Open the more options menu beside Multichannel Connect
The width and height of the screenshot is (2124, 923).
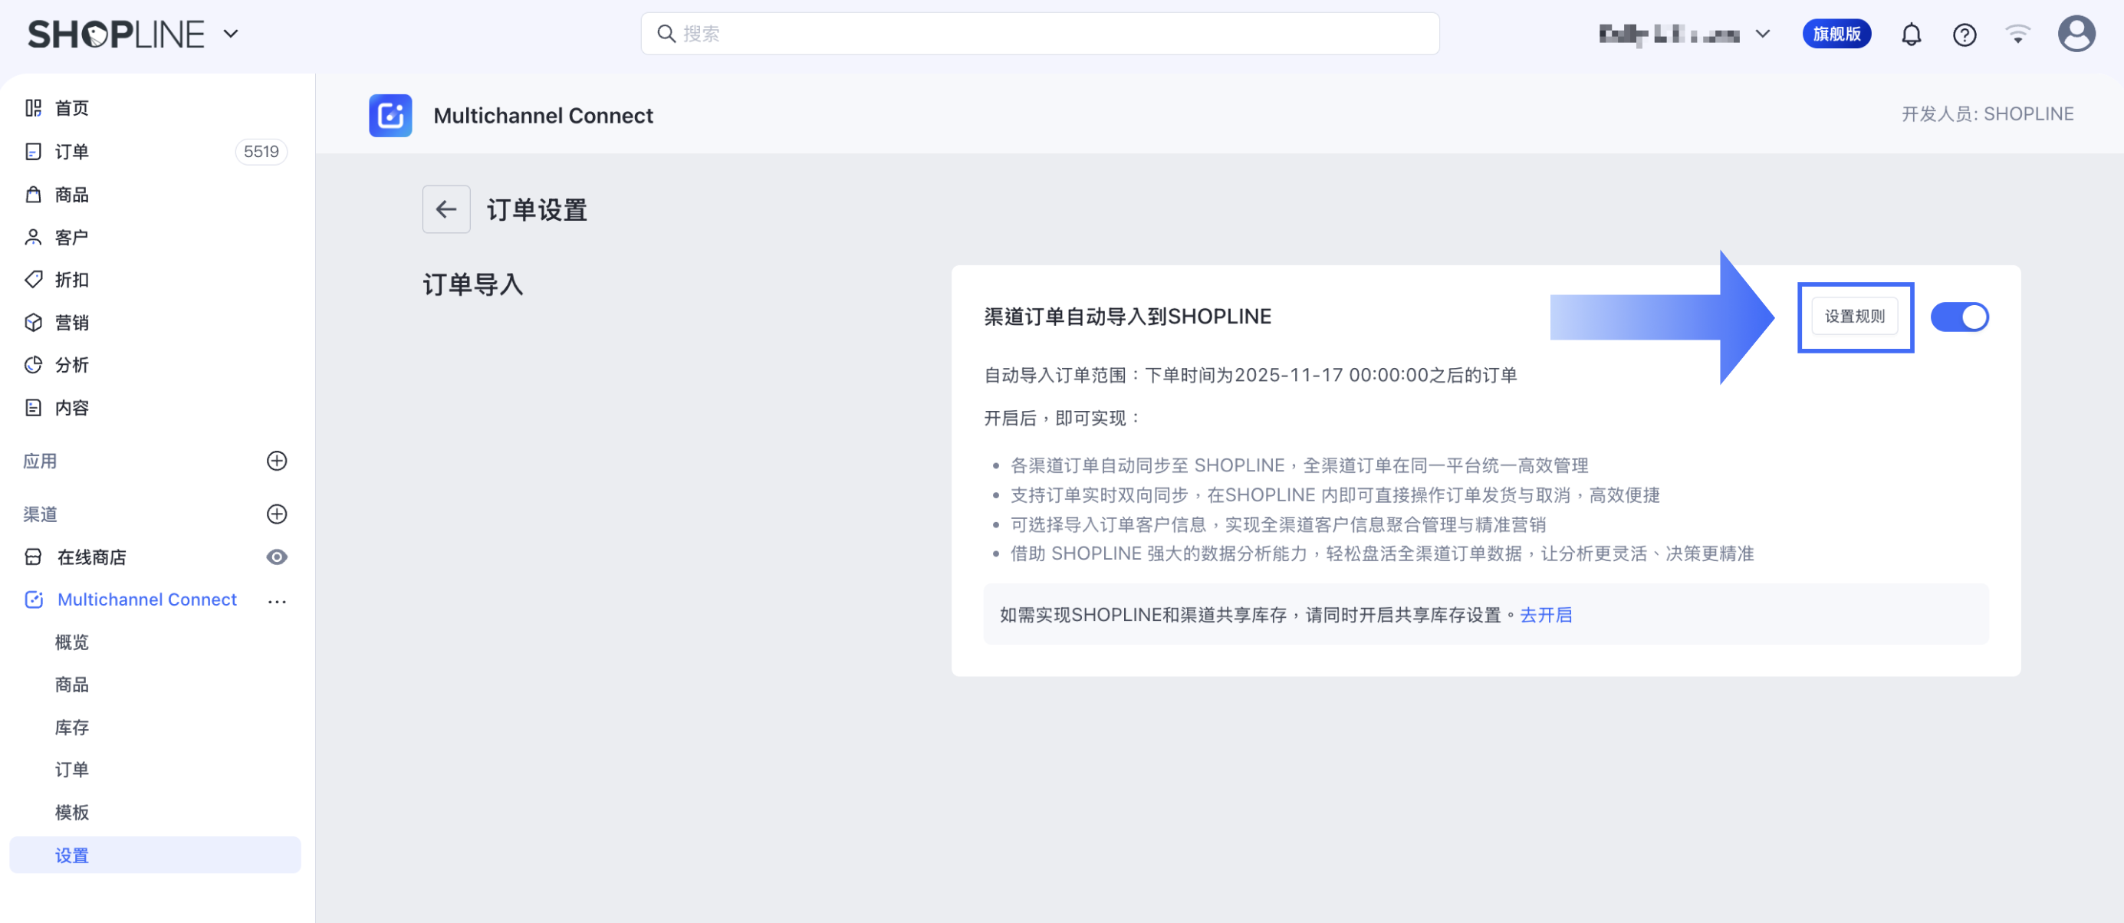point(277,600)
